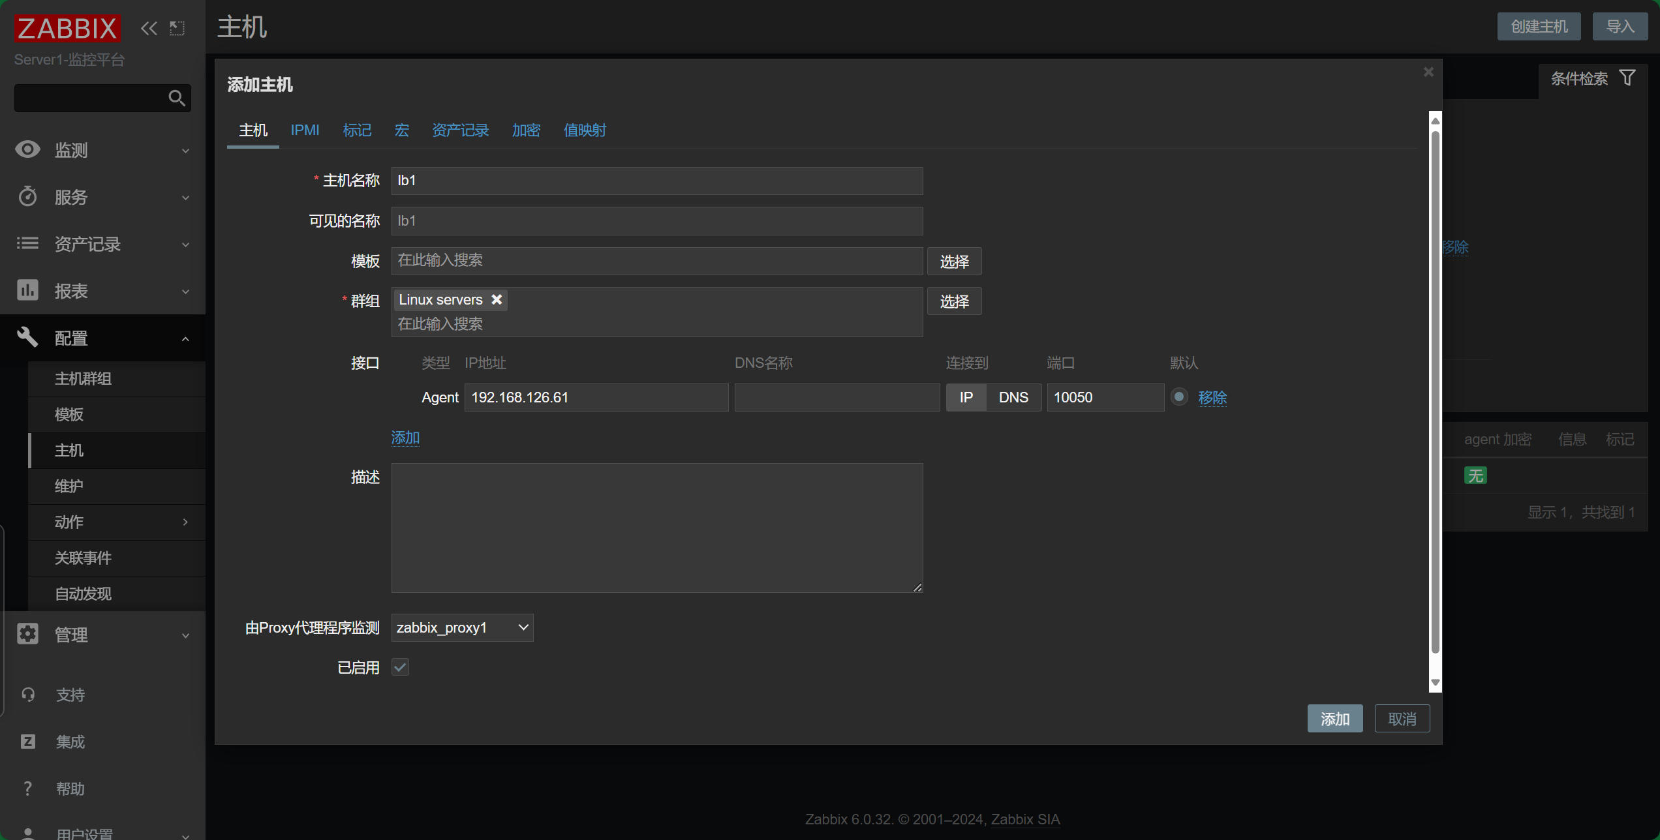Click the gear icon for 管理

click(27, 634)
